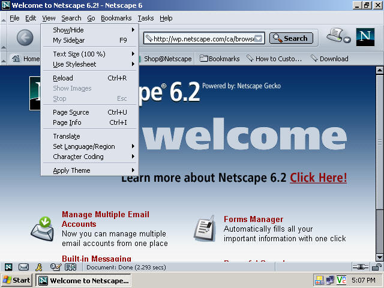The image size is (384, 288).
Task: Open the Go menu
Action: point(91,18)
